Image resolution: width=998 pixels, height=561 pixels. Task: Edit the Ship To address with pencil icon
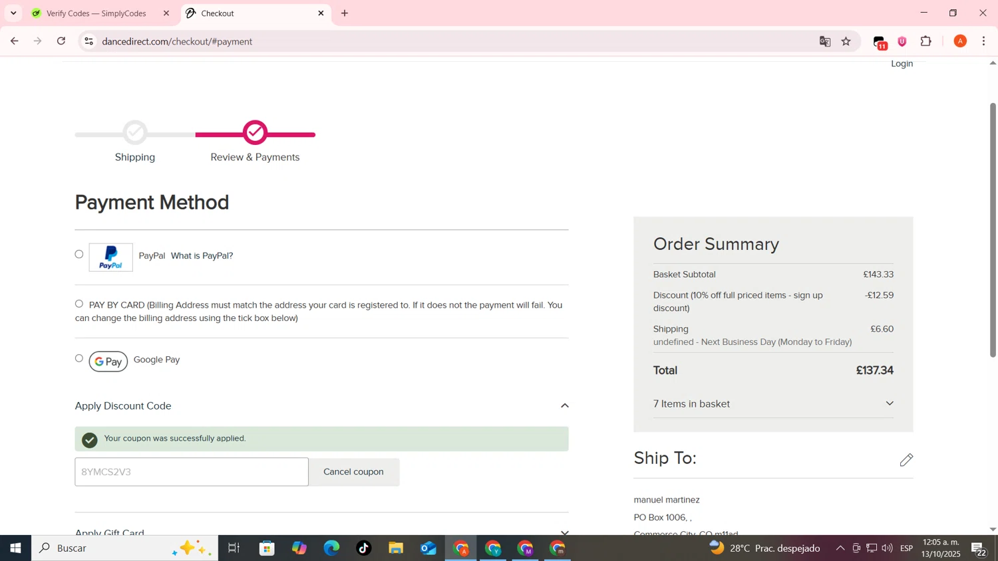tap(906, 460)
